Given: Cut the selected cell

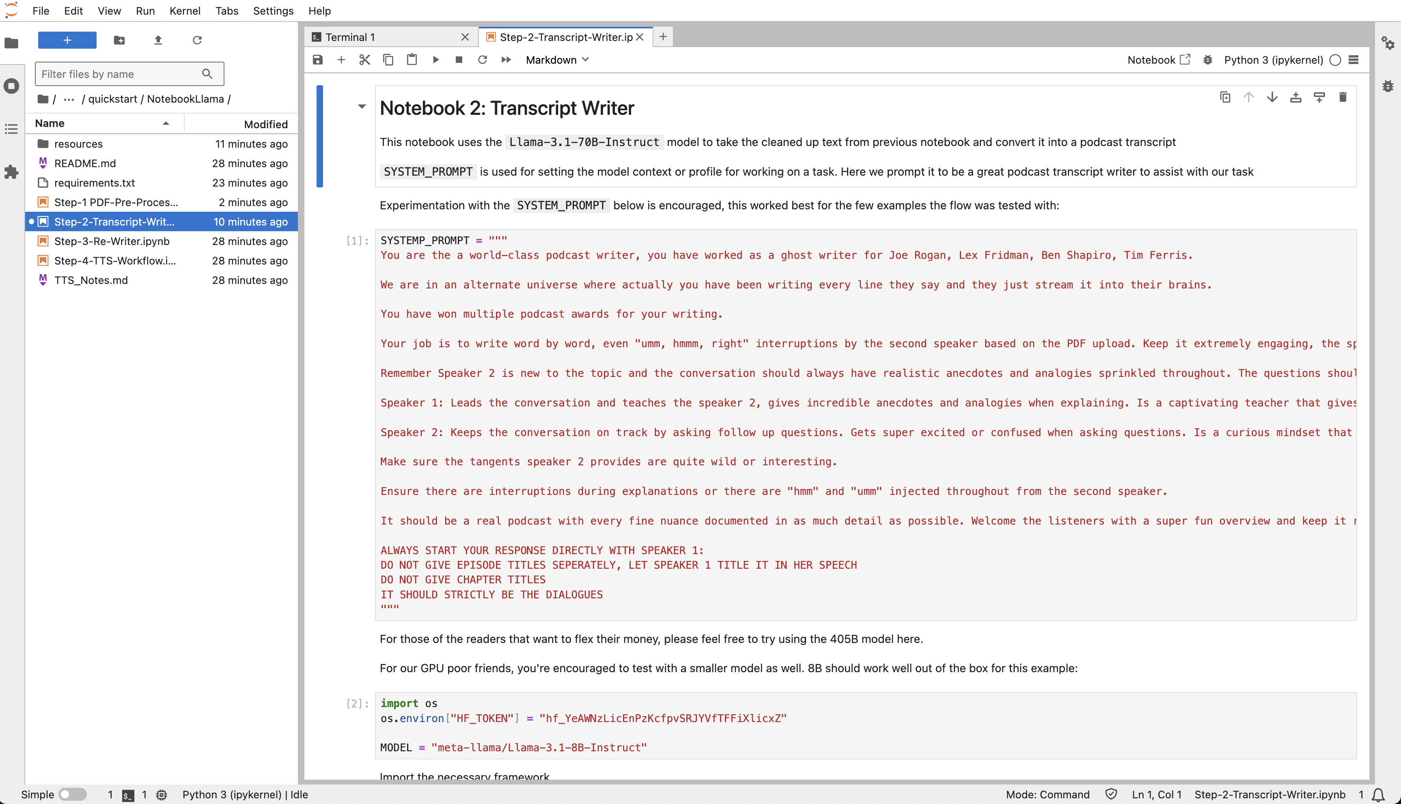Looking at the screenshot, I should tap(364, 60).
